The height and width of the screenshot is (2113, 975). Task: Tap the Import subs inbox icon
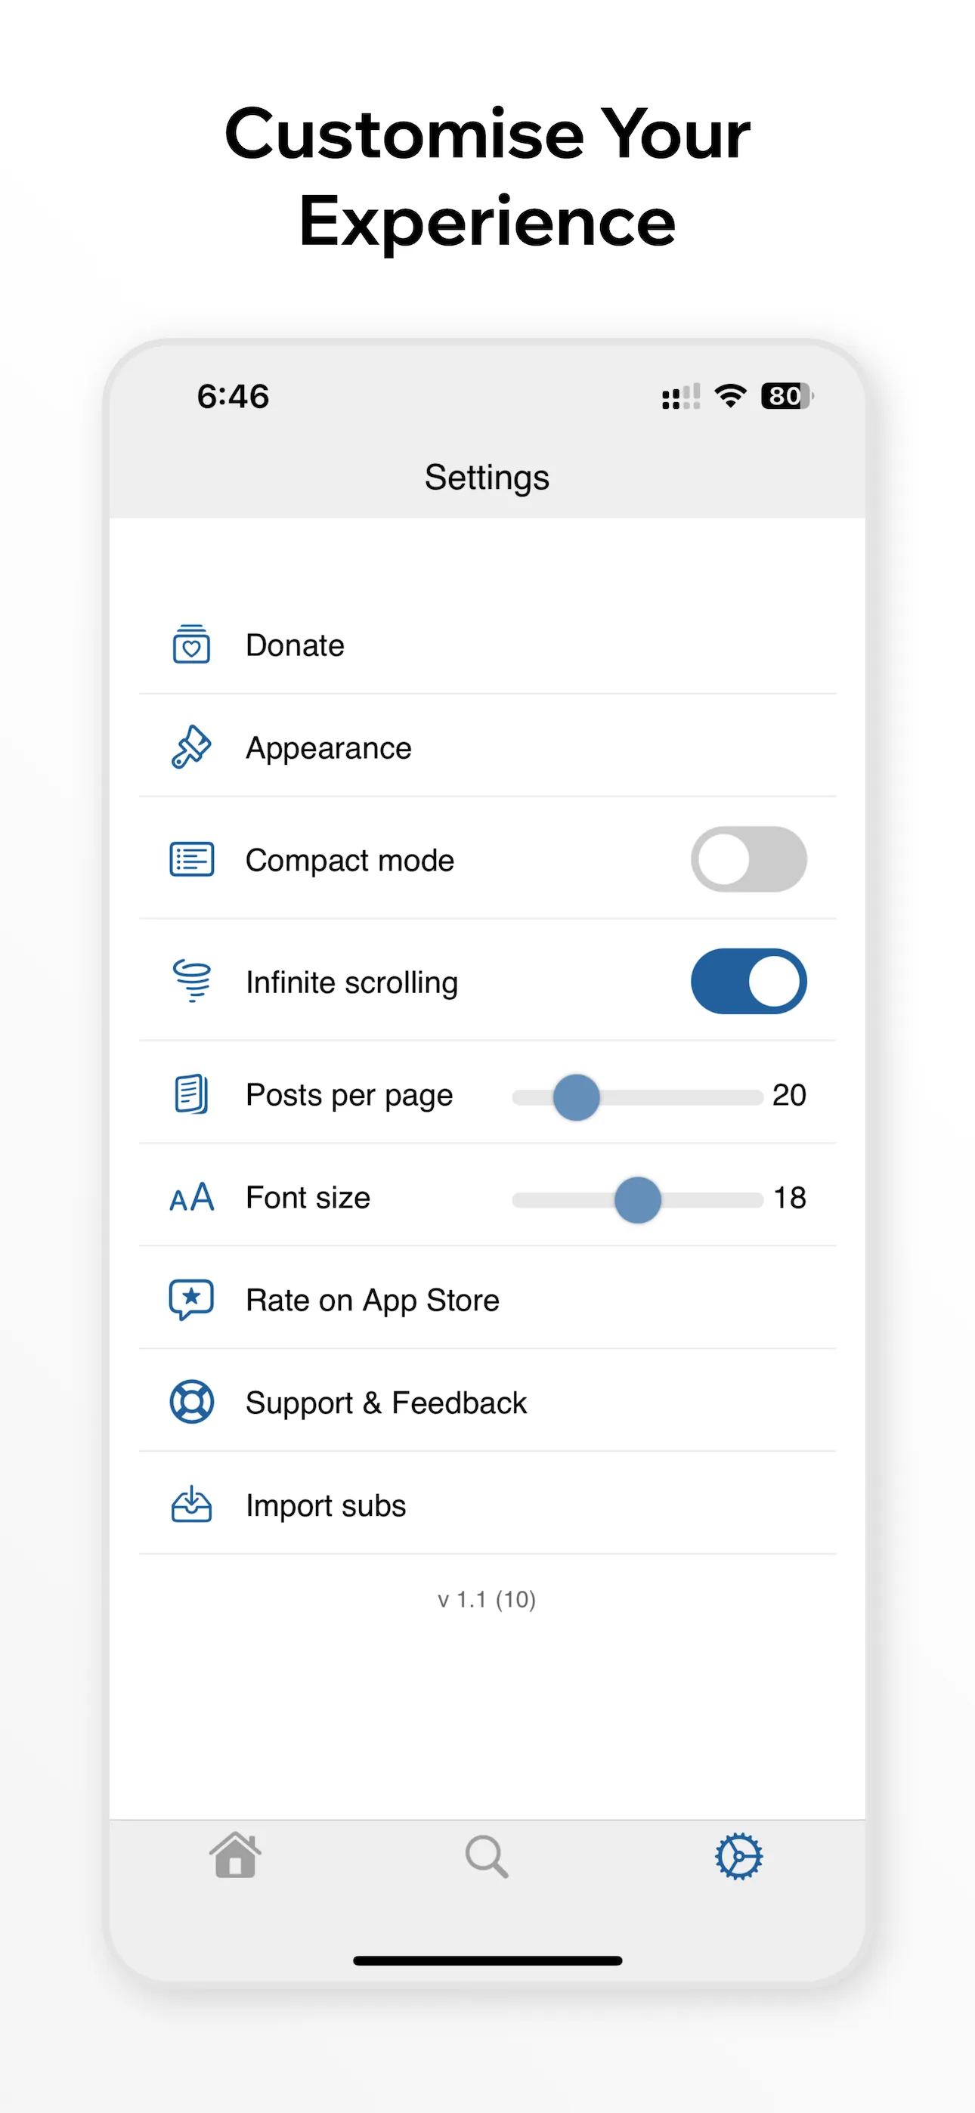tap(191, 1505)
